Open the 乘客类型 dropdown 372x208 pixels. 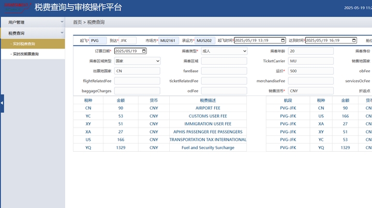[x=224, y=51]
